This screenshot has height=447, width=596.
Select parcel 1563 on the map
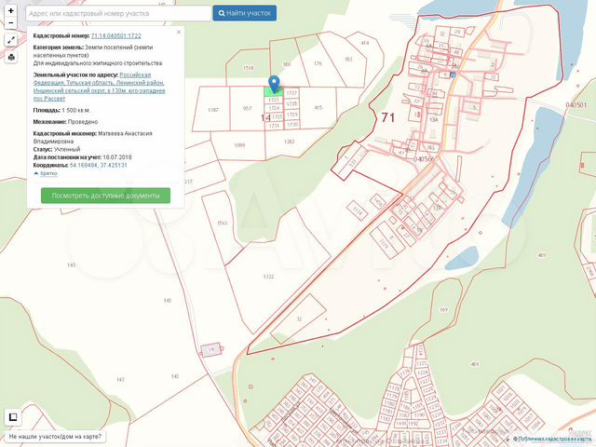[x=222, y=223]
